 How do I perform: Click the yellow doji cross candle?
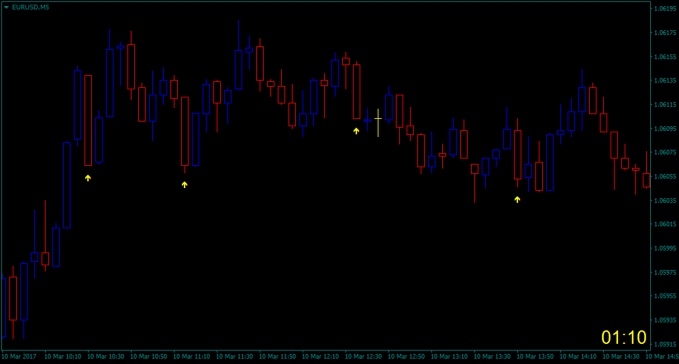[378, 123]
